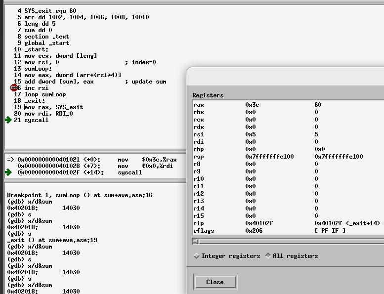The image size is (384, 294).
Task: Click the STOP breakpoint icon at line 16
Action: [14, 87]
